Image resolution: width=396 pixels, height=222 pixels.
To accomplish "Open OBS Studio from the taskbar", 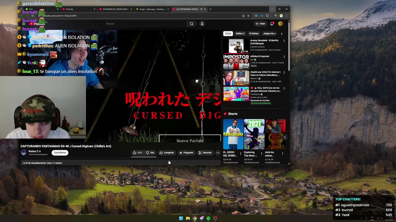I will coord(215,218).
